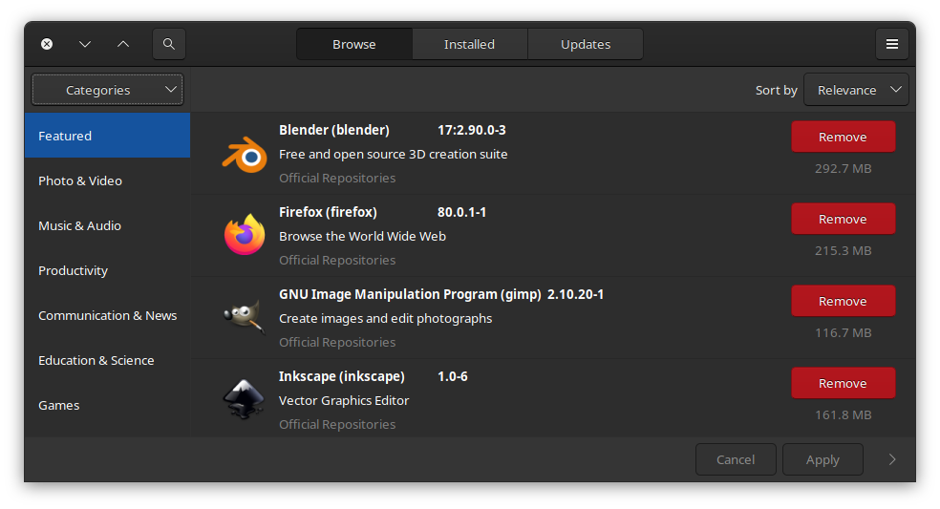Click the Inkscape application icon

(x=244, y=398)
